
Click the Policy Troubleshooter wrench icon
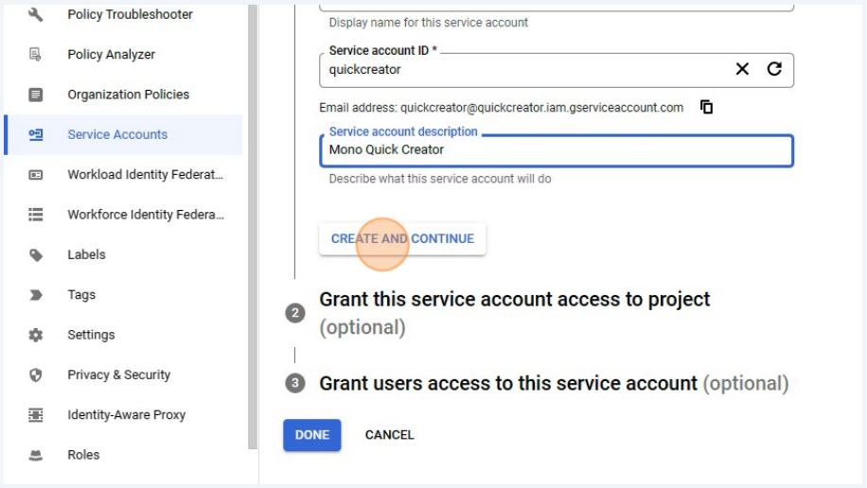pyautogui.click(x=35, y=14)
